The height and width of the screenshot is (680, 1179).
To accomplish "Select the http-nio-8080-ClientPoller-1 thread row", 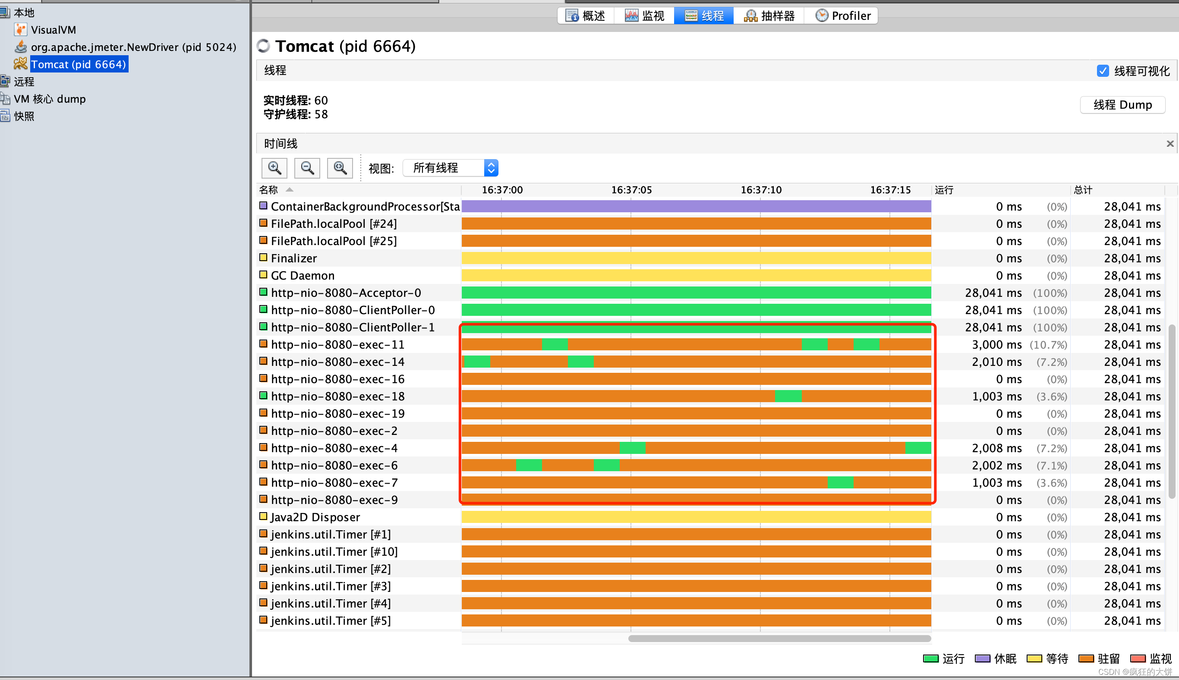I will tap(710, 327).
